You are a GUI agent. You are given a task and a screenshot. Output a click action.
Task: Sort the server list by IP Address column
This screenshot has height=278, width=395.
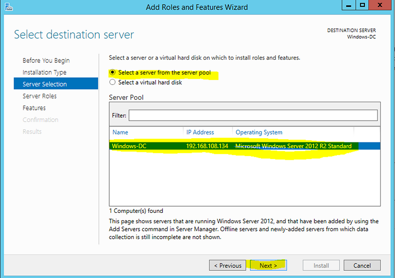click(x=200, y=132)
